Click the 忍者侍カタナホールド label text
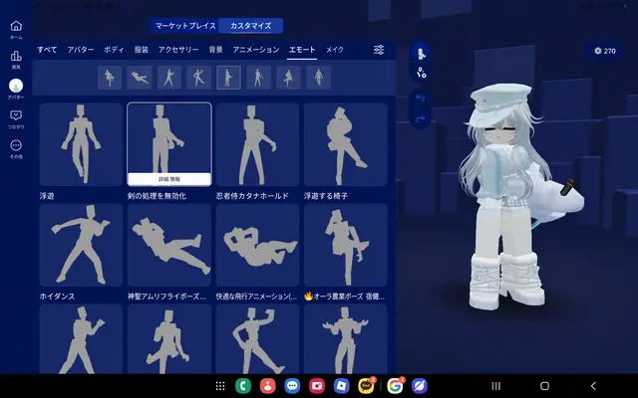The width and height of the screenshot is (638, 398). (x=252, y=196)
